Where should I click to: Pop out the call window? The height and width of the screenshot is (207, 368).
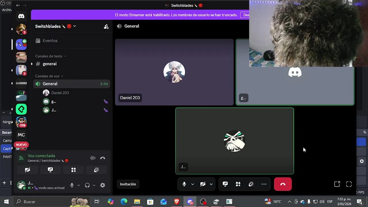click(x=337, y=184)
